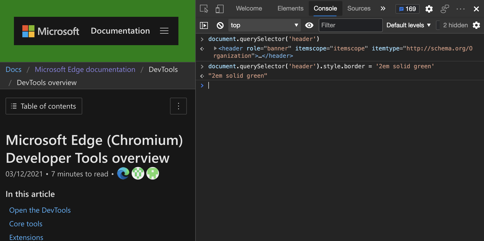Click the page title heading
Image resolution: width=484 pixels, height=241 pixels.
click(x=94, y=149)
